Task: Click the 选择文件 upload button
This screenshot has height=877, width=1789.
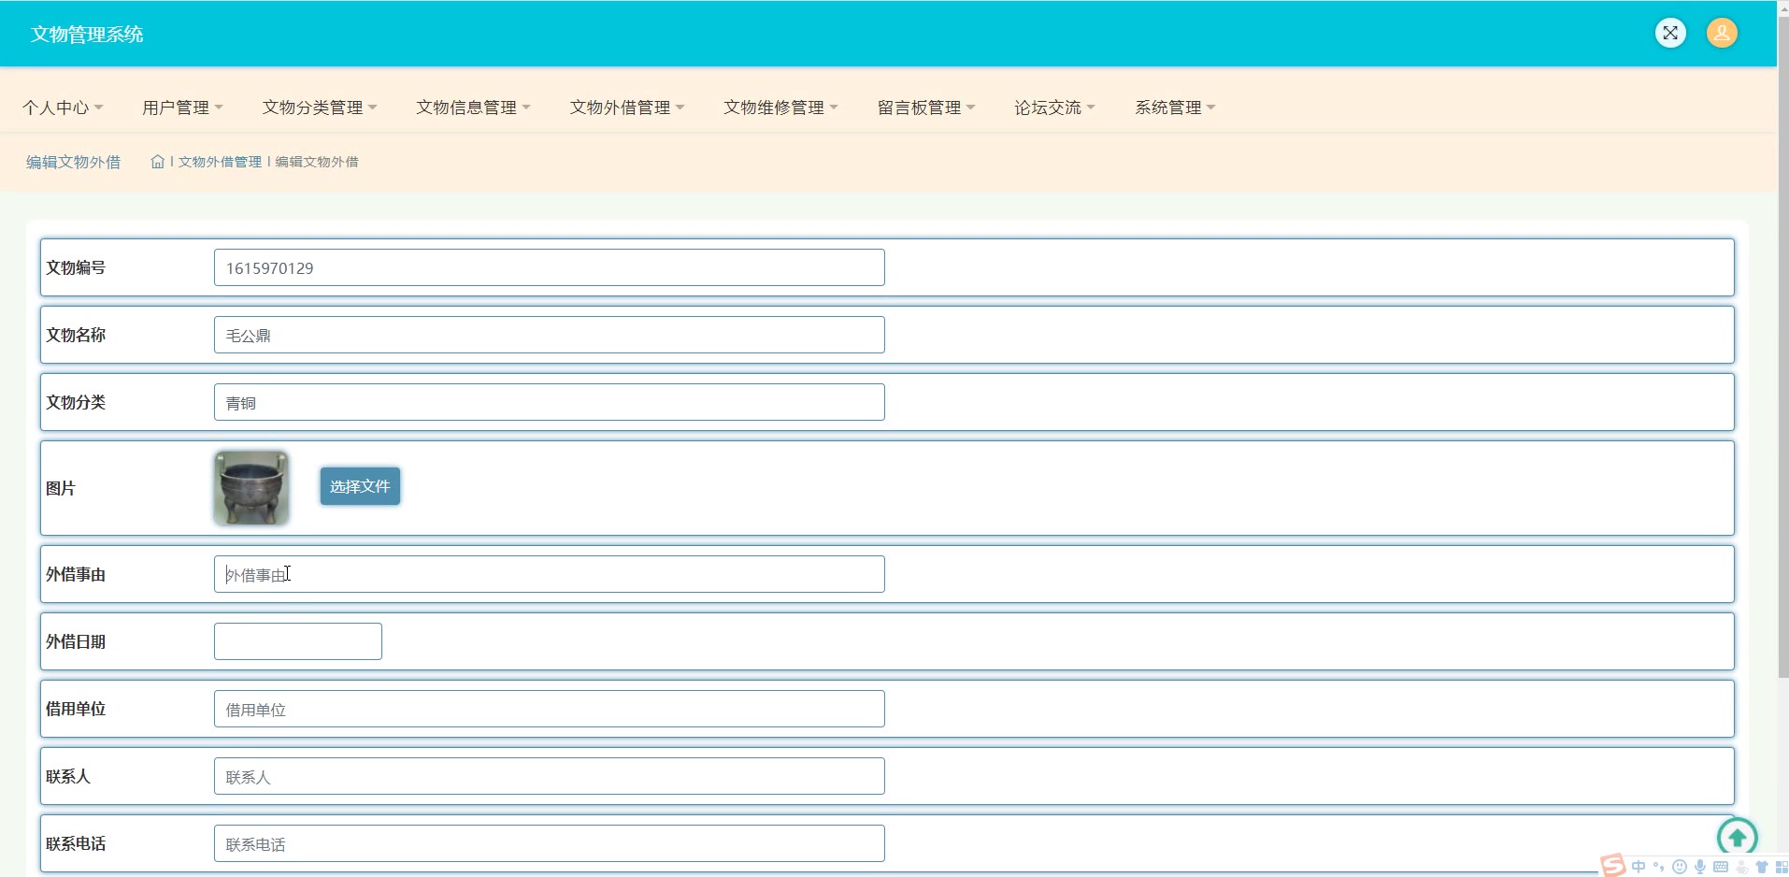Action: (x=360, y=486)
